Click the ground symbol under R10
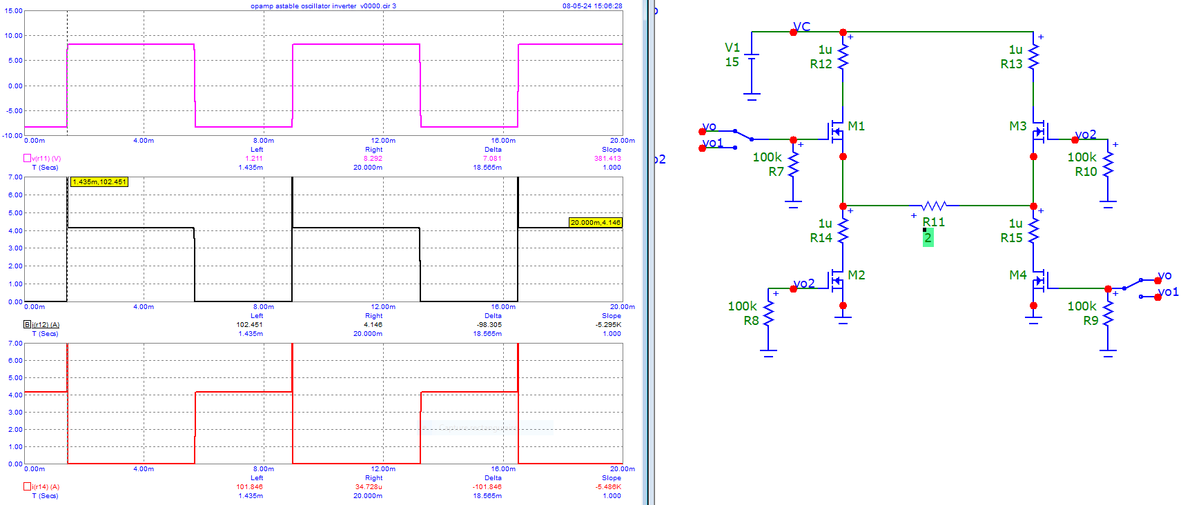Viewport: 1192px width, 505px height. (1108, 205)
